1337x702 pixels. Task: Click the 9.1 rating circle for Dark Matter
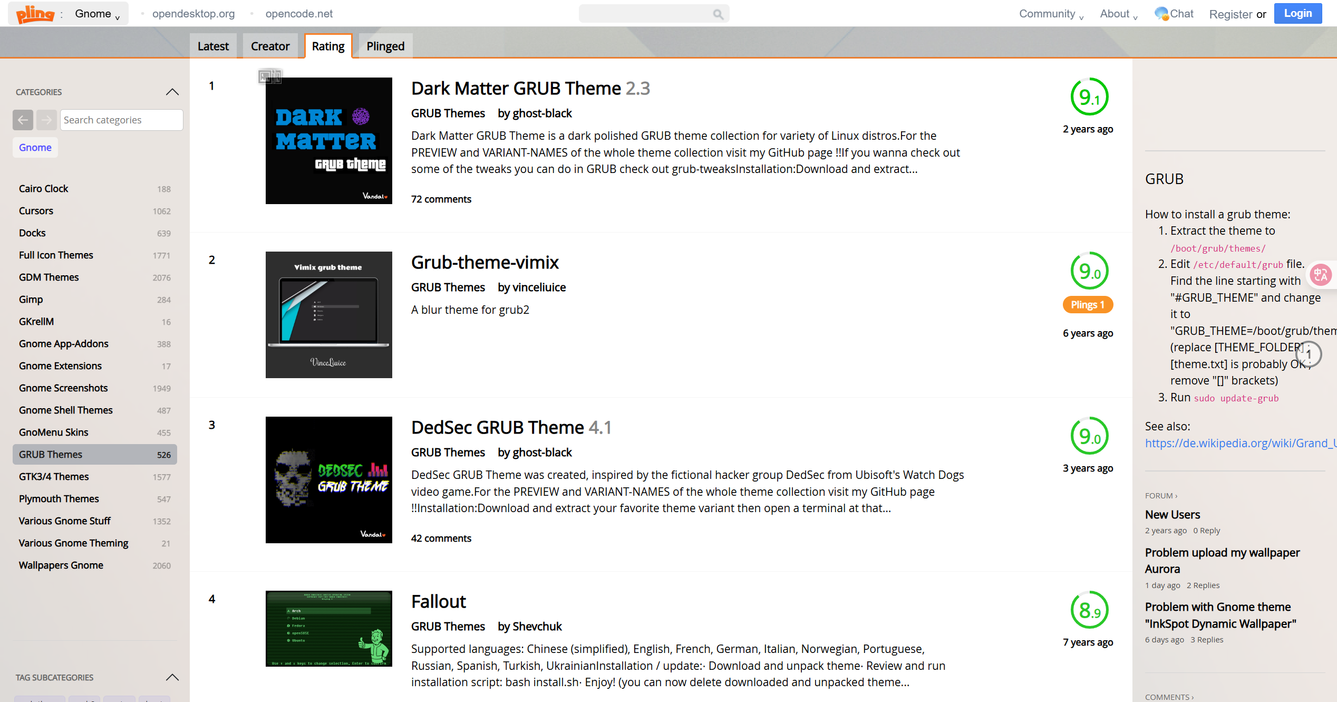click(1089, 97)
